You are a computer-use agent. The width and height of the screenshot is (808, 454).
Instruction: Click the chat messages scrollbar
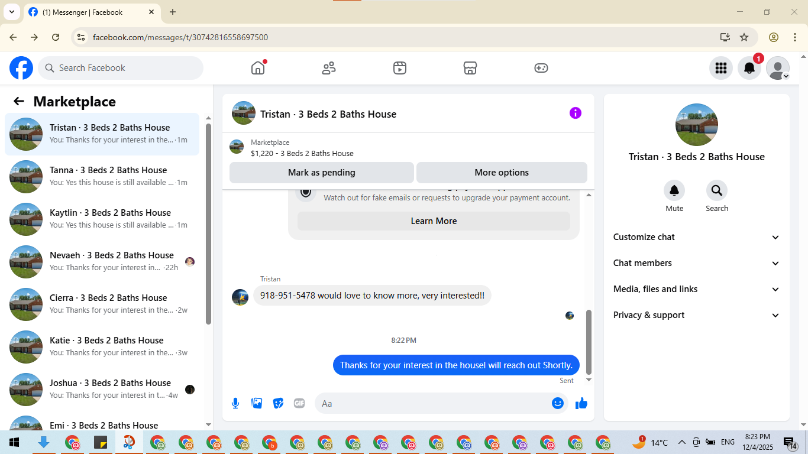(589, 342)
